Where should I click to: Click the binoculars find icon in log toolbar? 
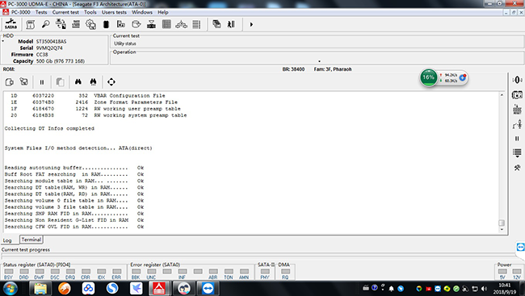pos(78,82)
